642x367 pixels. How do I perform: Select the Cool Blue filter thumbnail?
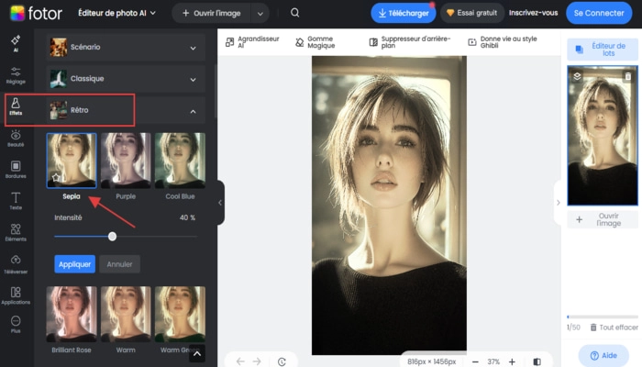tap(180, 161)
